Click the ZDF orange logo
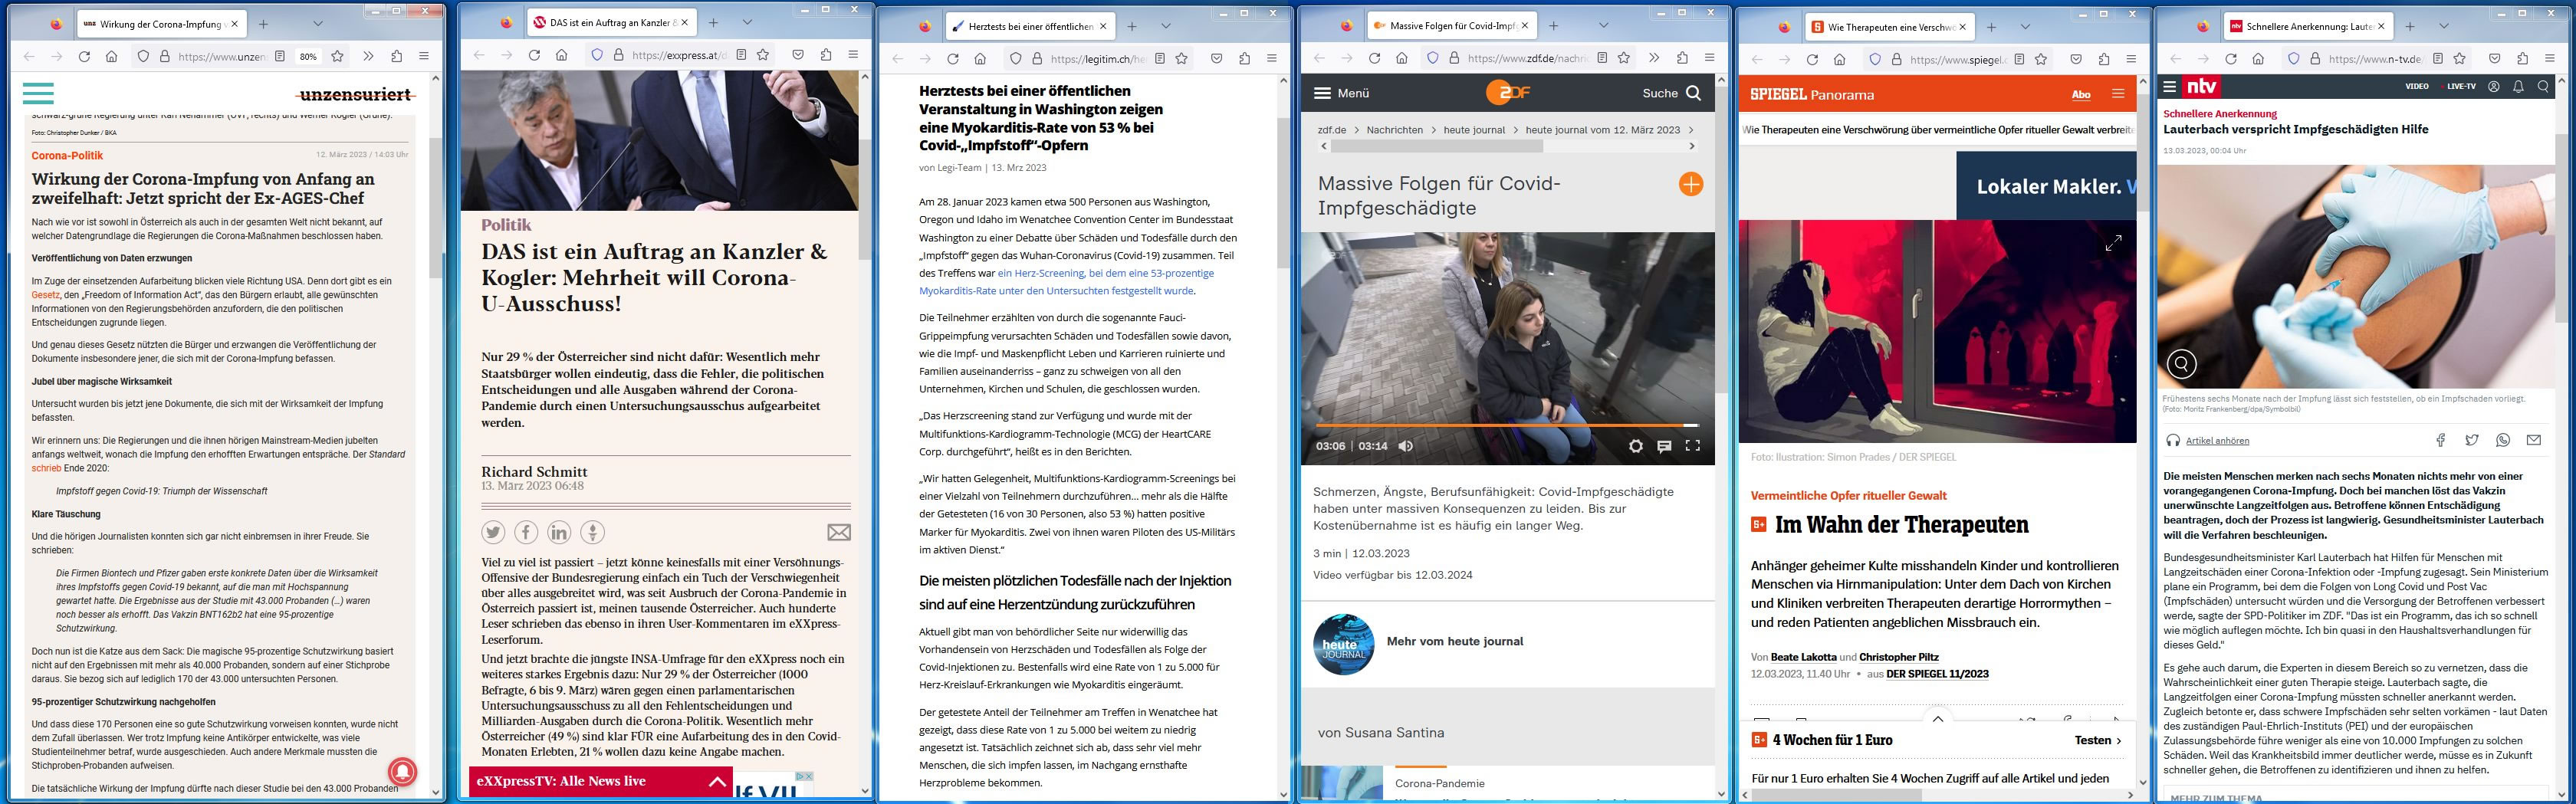This screenshot has width=2576, height=804. click(x=1508, y=93)
